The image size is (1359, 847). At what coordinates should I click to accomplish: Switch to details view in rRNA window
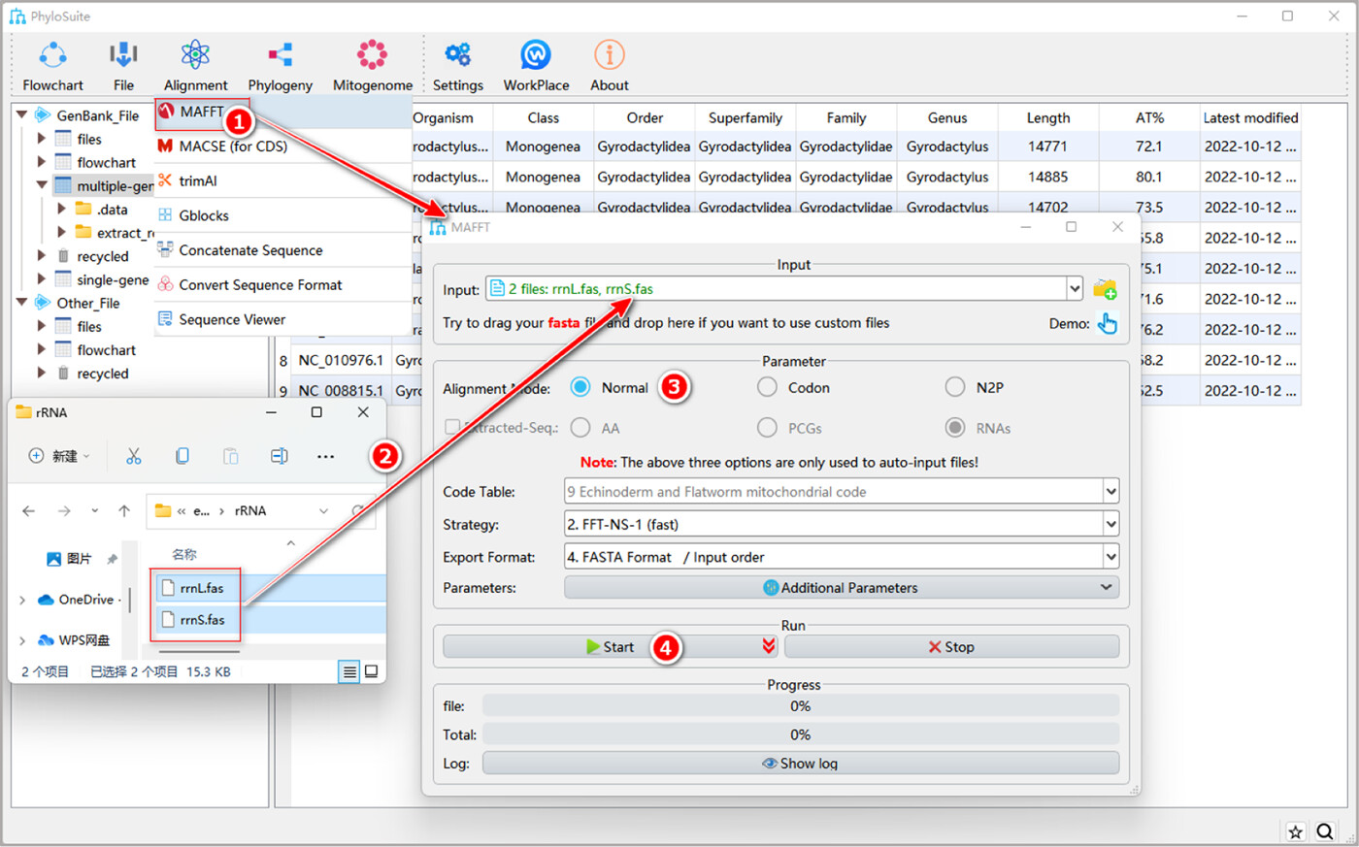pos(348,671)
